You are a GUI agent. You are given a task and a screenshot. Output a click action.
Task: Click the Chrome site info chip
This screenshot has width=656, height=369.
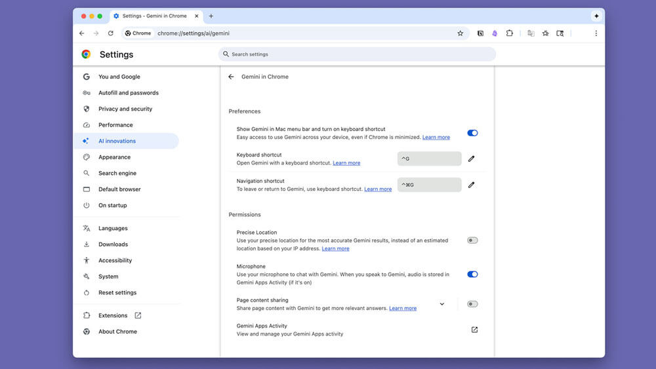(138, 33)
